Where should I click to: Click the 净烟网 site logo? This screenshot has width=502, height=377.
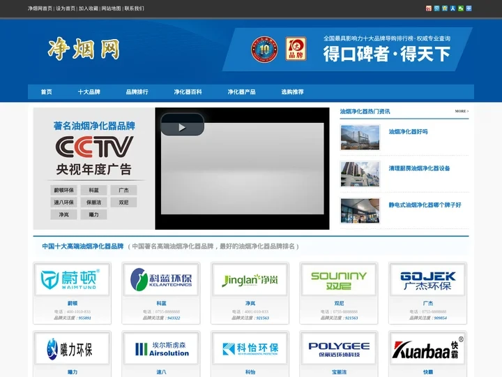point(84,49)
